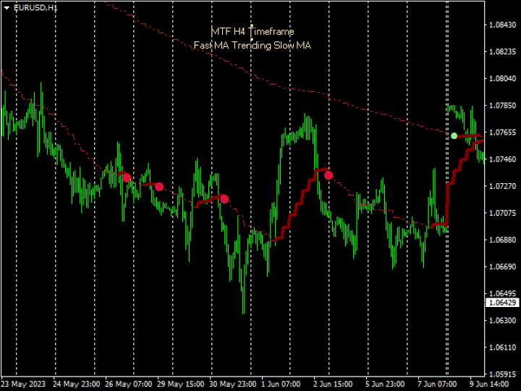Viewport: 521px width, 391px height.
Task: Select the MTF H4 Timeframe label
Action: click(x=253, y=32)
